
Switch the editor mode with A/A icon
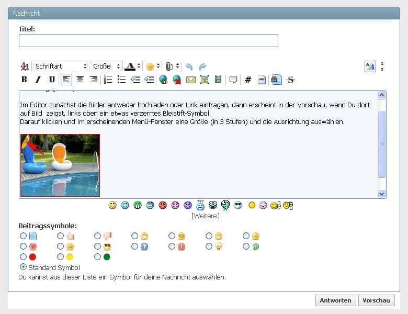(370, 66)
